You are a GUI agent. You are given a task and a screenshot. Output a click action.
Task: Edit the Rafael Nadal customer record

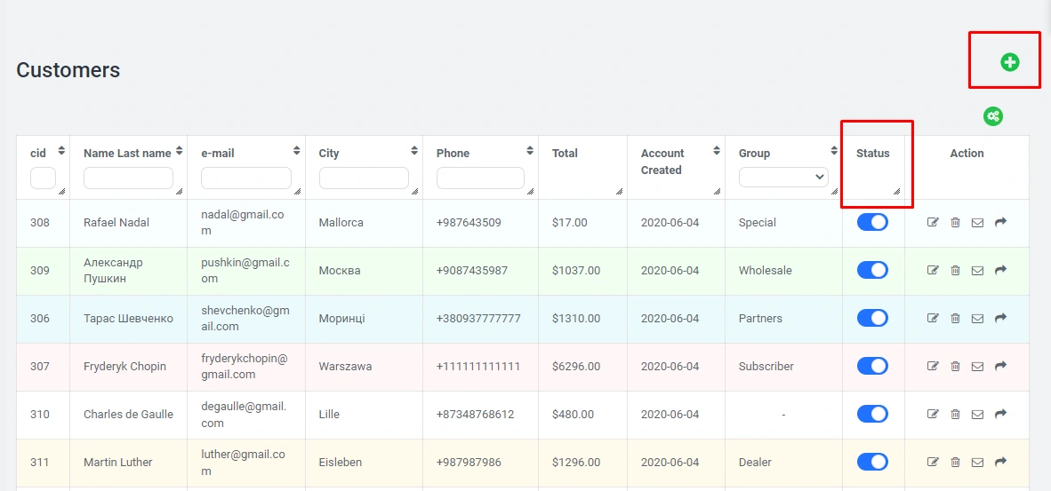933,223
